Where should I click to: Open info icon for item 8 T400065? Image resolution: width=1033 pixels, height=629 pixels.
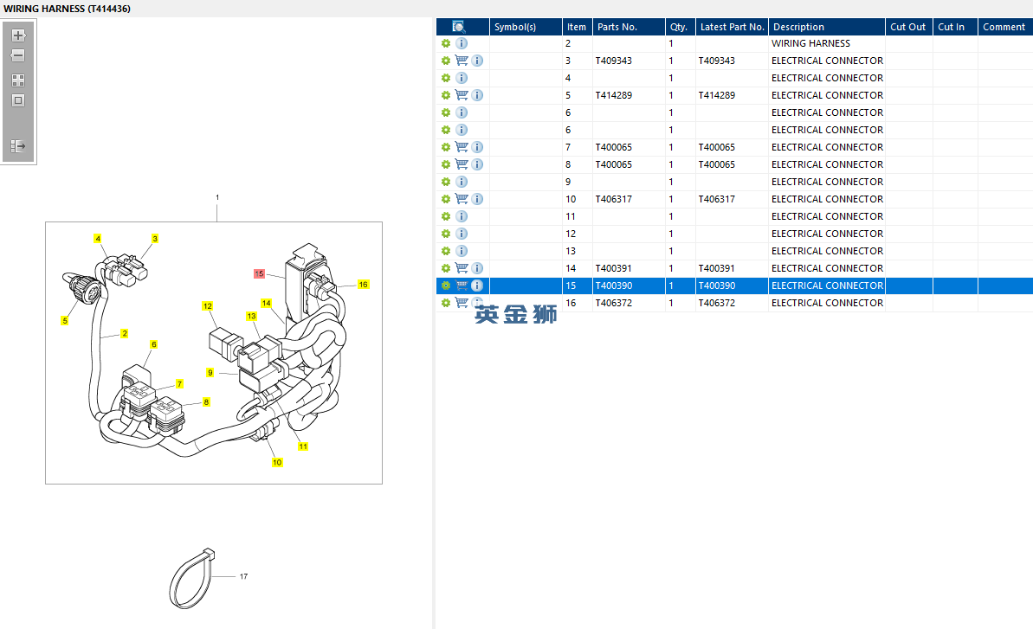(x=478, y=164)
